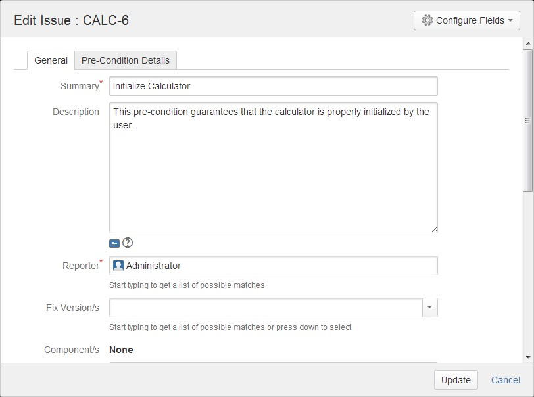Click the gear icon in Configure Fields

point(427,20)
